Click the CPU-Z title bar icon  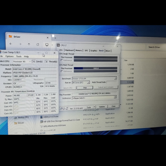[x=58, y=45]
